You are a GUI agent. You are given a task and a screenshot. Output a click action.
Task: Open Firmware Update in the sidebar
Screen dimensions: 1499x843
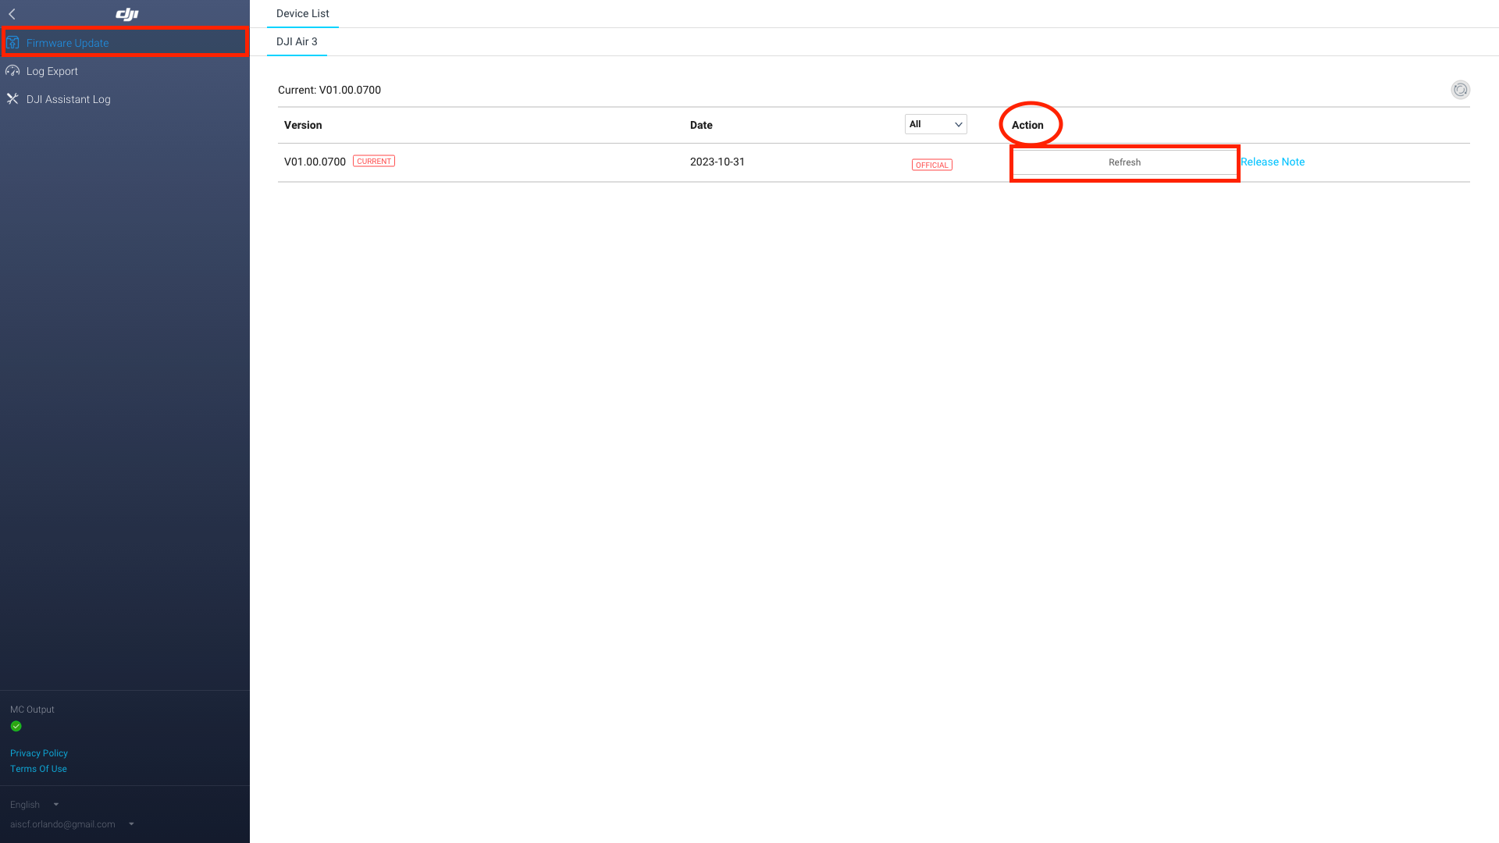click(x=125, y=43)
